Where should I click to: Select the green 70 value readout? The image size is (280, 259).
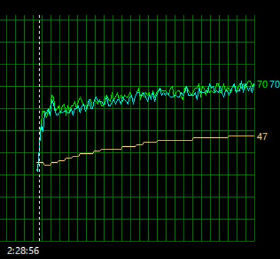(262, 84)
